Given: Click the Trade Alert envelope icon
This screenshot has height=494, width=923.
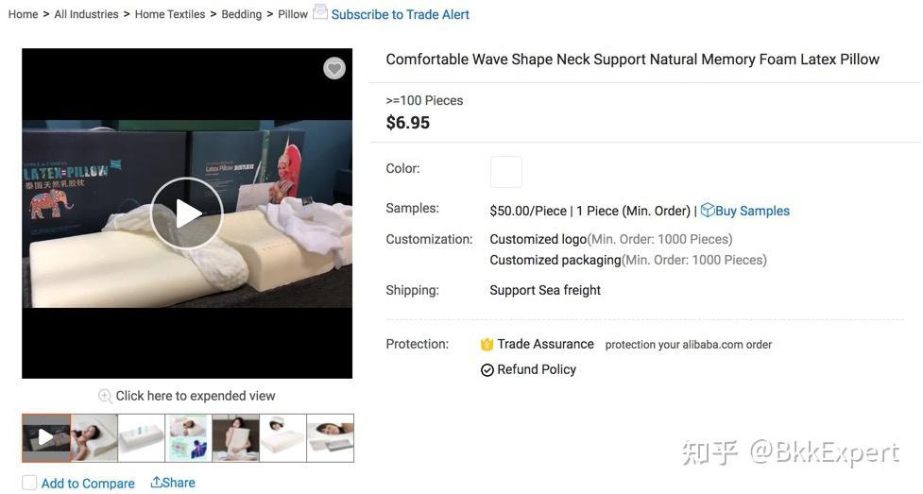Looking at the screenshot, I should click(320, 11).
